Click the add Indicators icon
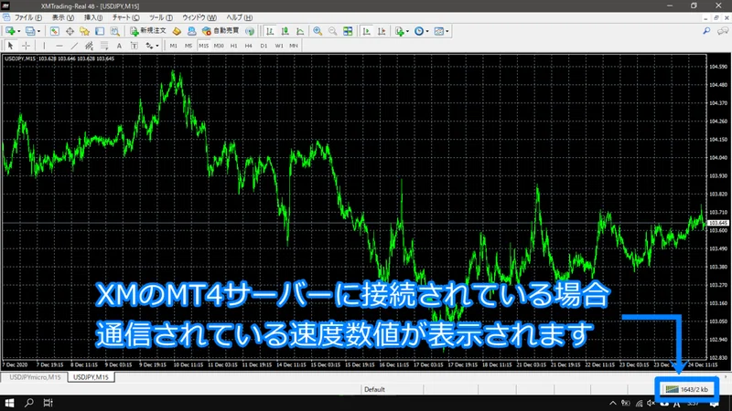This screenshot has width=732, height=411. 400,31
